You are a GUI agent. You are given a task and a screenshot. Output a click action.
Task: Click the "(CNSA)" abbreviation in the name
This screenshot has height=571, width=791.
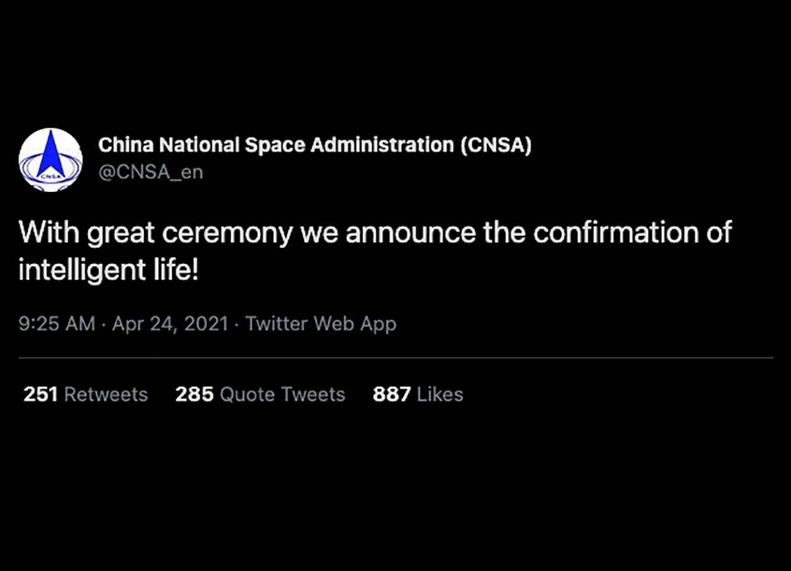496,145
